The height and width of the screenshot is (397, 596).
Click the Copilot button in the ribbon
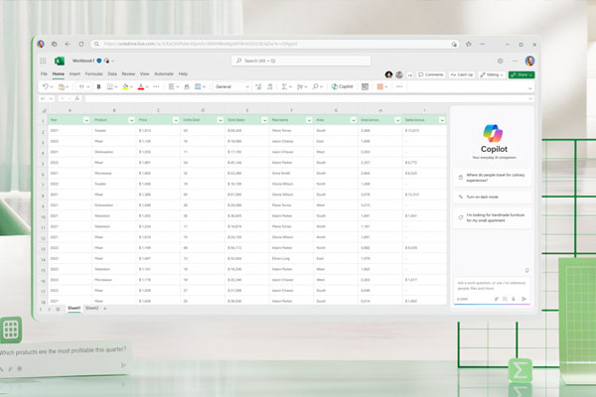(x=343, y=86)
